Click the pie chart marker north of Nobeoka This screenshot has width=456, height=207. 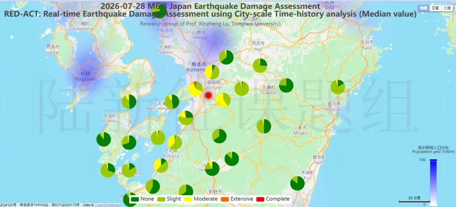[338, 87]
